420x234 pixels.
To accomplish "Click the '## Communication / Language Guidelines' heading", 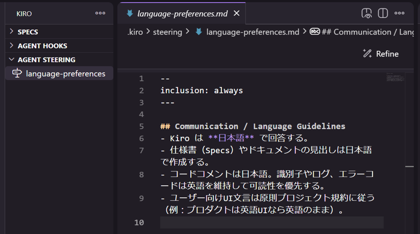I will point(253,126).
